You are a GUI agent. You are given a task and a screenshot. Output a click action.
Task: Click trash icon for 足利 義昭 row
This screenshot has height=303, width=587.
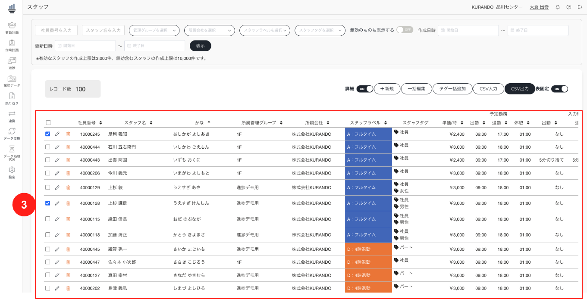(x=68, y=134)
